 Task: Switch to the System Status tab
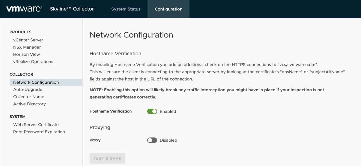click(126, 9)
